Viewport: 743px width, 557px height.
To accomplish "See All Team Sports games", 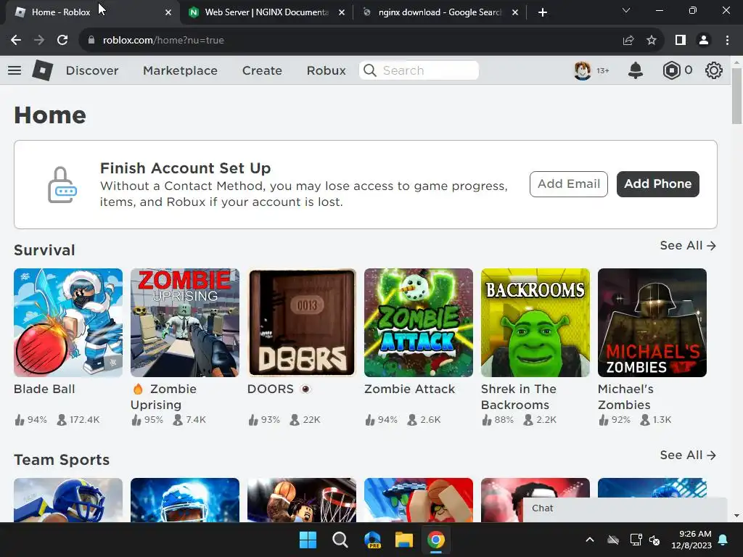I will pyautogui.click(x=688, y=455).
